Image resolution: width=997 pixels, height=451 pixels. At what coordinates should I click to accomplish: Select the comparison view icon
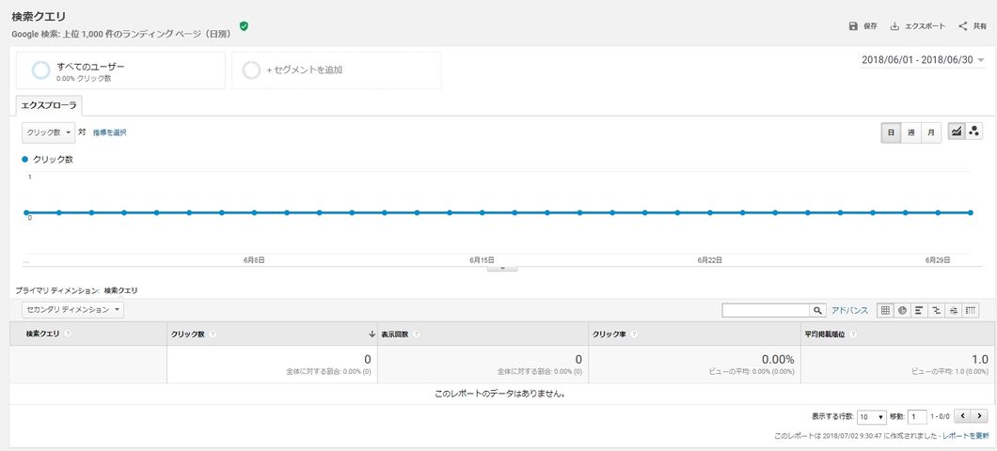(x=936, y=310)
